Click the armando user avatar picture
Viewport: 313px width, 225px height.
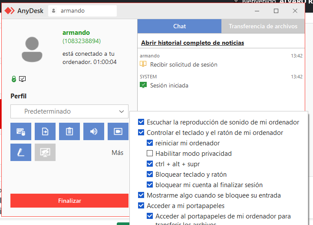[35, 49]
